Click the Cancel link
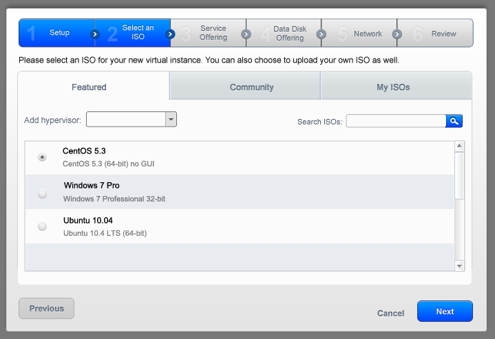The width and height of the screenshot is (495, 339). tap(390, 313)
